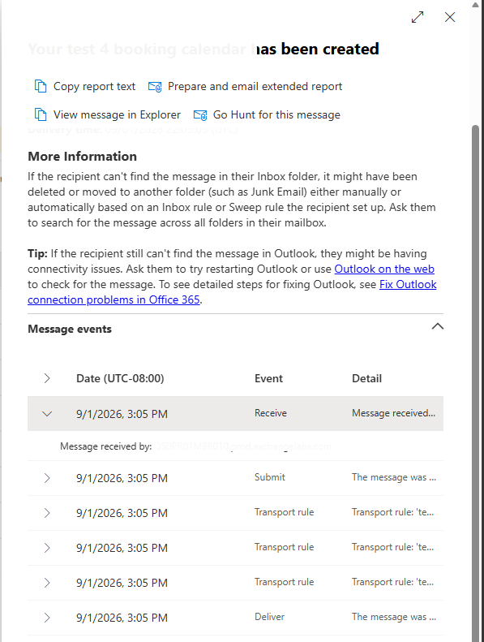Close the message trace flyout panel
Screen dimensions: 484x642
tap(450, 17)
